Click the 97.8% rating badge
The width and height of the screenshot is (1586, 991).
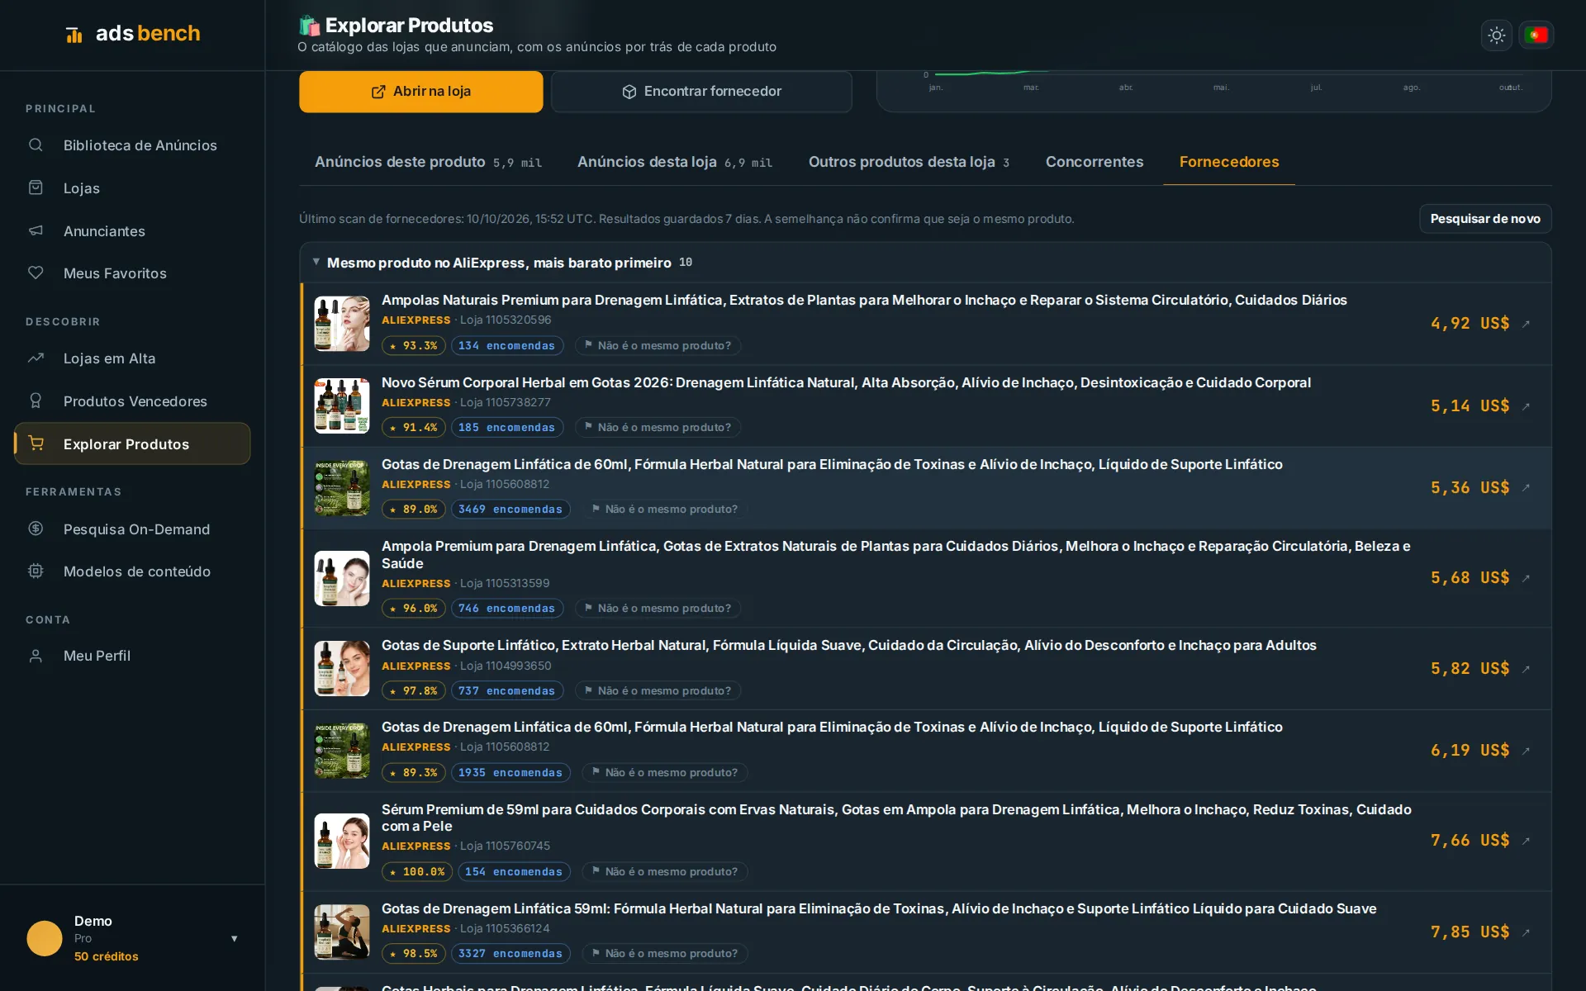[414, 690]
